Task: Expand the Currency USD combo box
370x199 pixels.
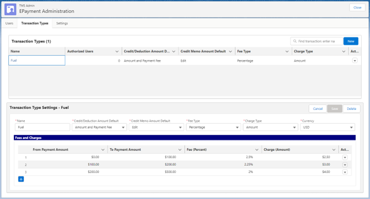Action: (x=328, y=127)
